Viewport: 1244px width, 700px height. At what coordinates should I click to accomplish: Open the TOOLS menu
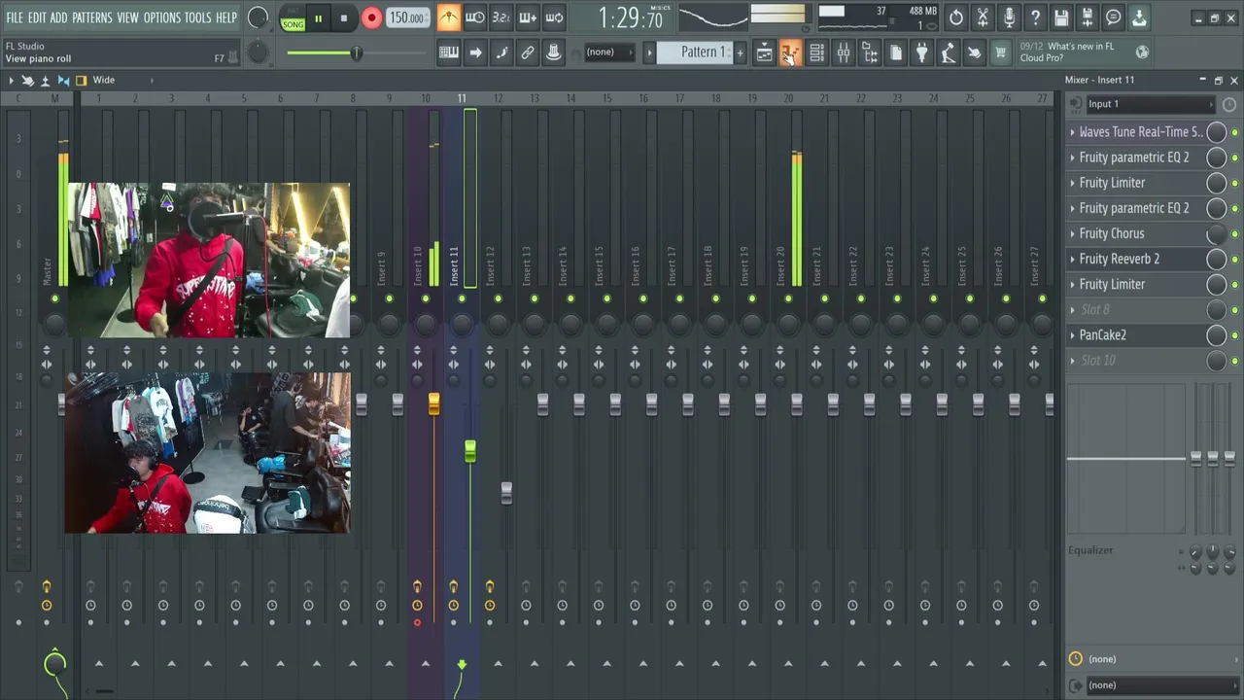point(198,17)
